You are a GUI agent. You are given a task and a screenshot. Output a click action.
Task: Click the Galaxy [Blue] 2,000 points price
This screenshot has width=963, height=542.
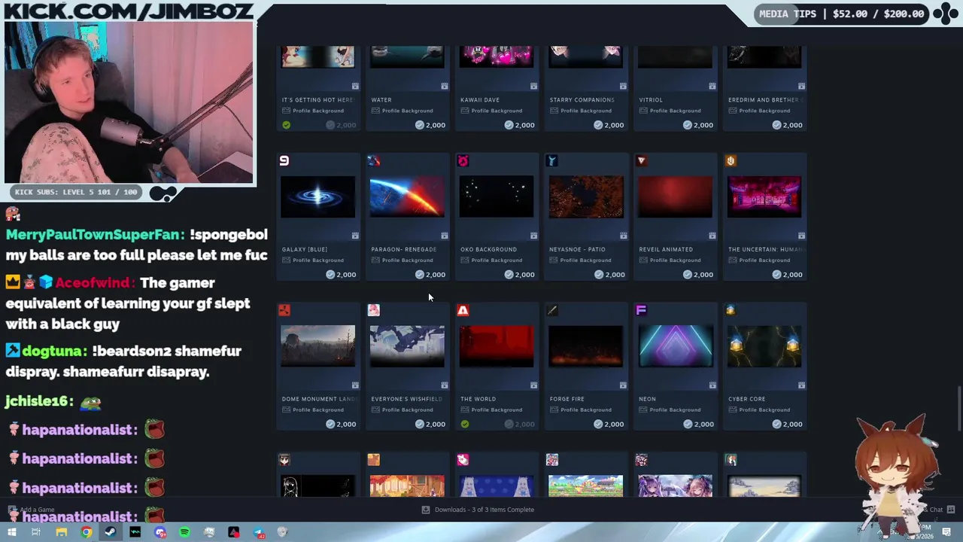pyautogui.click(x=341, y=275)
